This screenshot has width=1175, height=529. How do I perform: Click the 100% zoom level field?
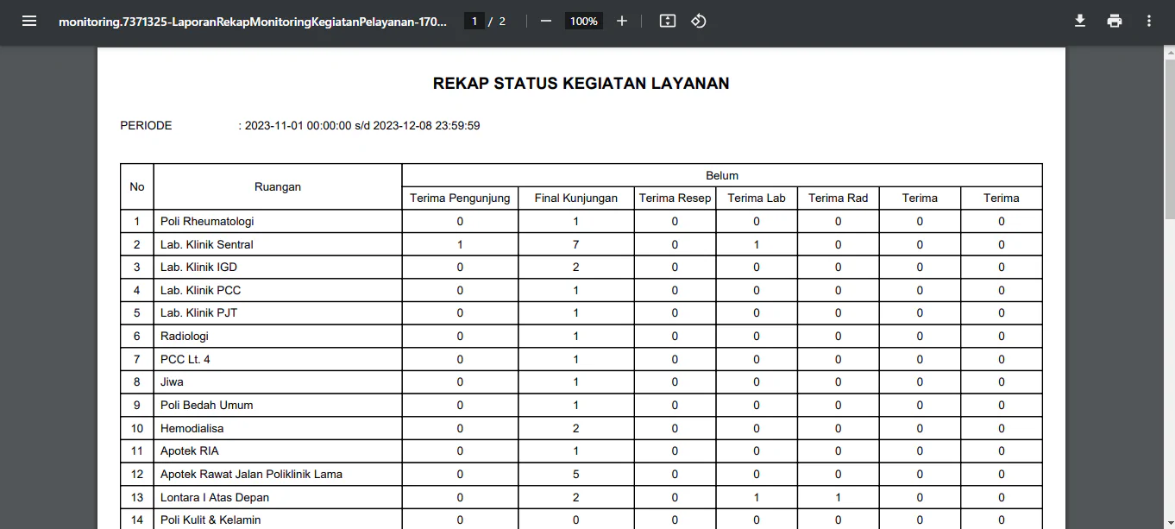click(x=584, y=21)
